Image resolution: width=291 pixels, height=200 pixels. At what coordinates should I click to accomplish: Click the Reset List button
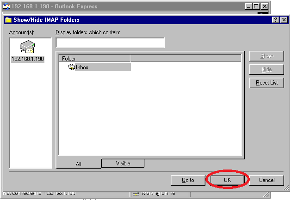[x=266, y=83]
